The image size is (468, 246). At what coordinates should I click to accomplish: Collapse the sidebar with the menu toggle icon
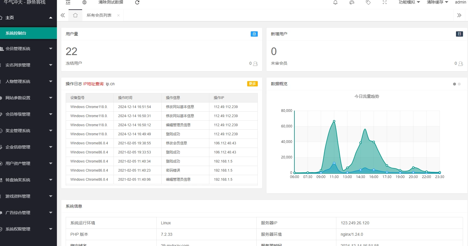[x=68, y=2]
